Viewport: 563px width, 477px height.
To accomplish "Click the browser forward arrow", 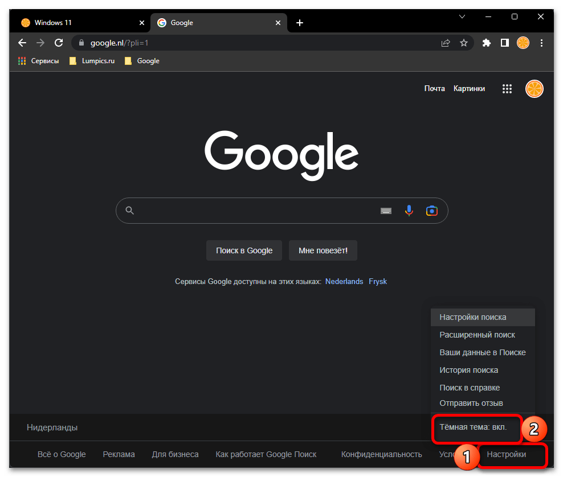I will 40,43.
